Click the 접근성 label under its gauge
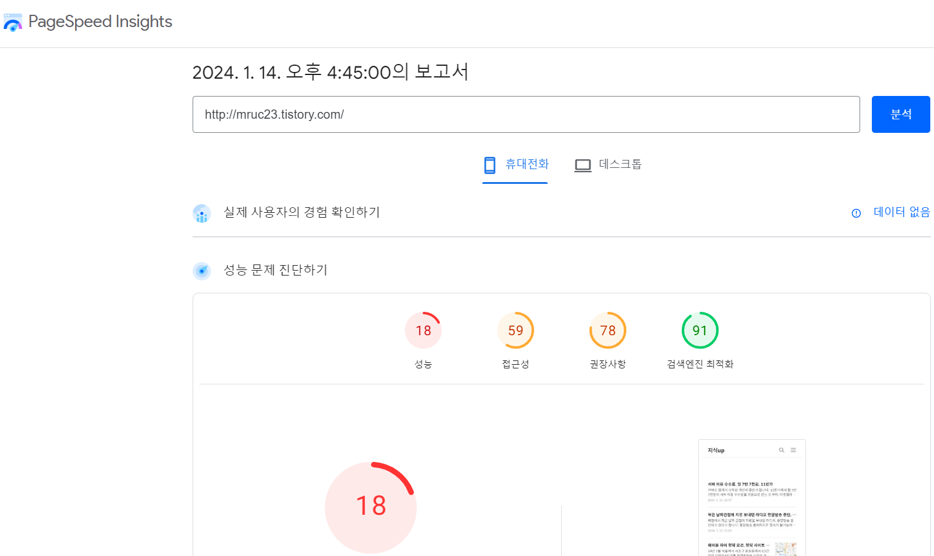Viewport: 934px width, 556px height. coord(516,363)
